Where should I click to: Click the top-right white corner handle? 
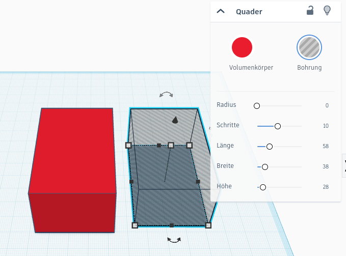coord(190,145)
